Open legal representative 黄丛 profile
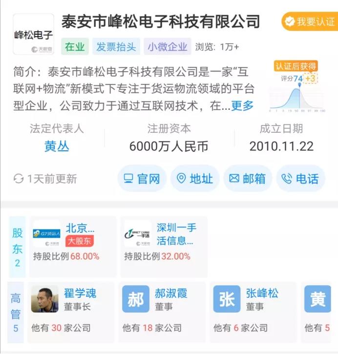The width and height of the screenshot is (338, 354). (57, 146)
